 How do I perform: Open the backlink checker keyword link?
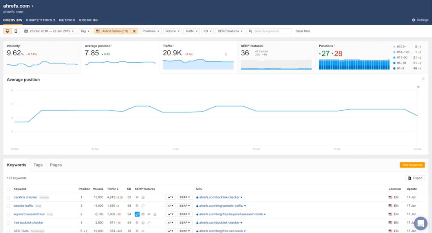25,197
